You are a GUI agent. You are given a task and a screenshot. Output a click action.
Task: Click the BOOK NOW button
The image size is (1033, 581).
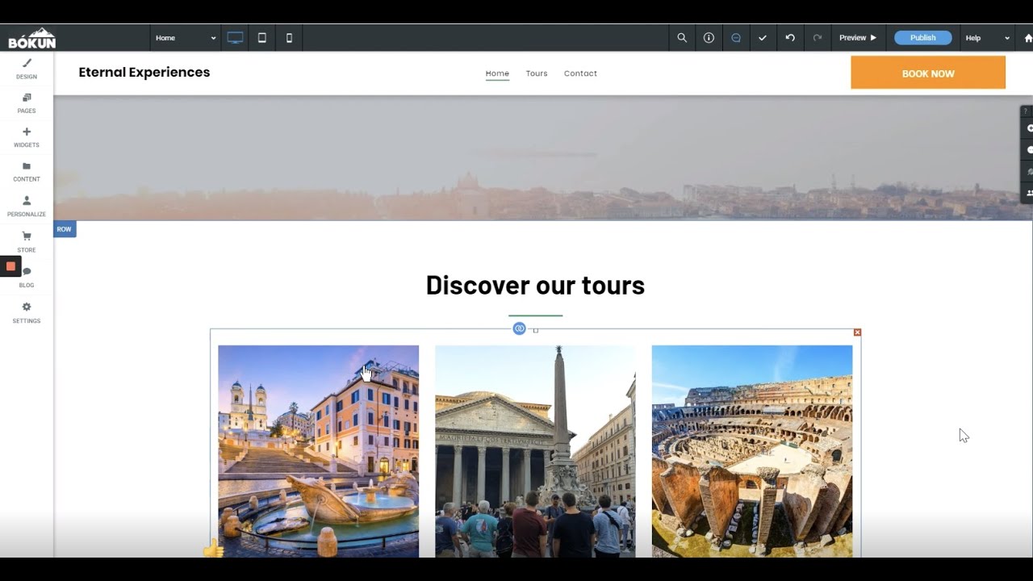[928, 73]
